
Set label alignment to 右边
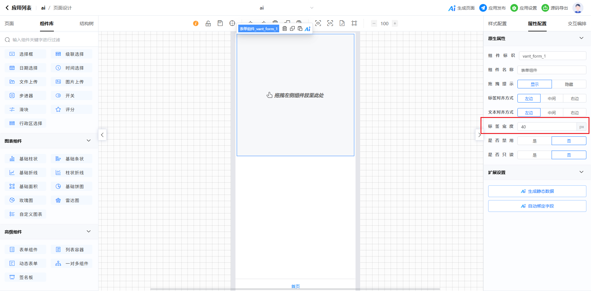[574, 99]
